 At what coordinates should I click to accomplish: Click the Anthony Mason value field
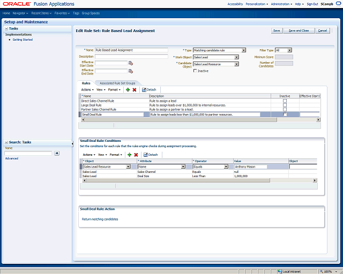(250, 167)
